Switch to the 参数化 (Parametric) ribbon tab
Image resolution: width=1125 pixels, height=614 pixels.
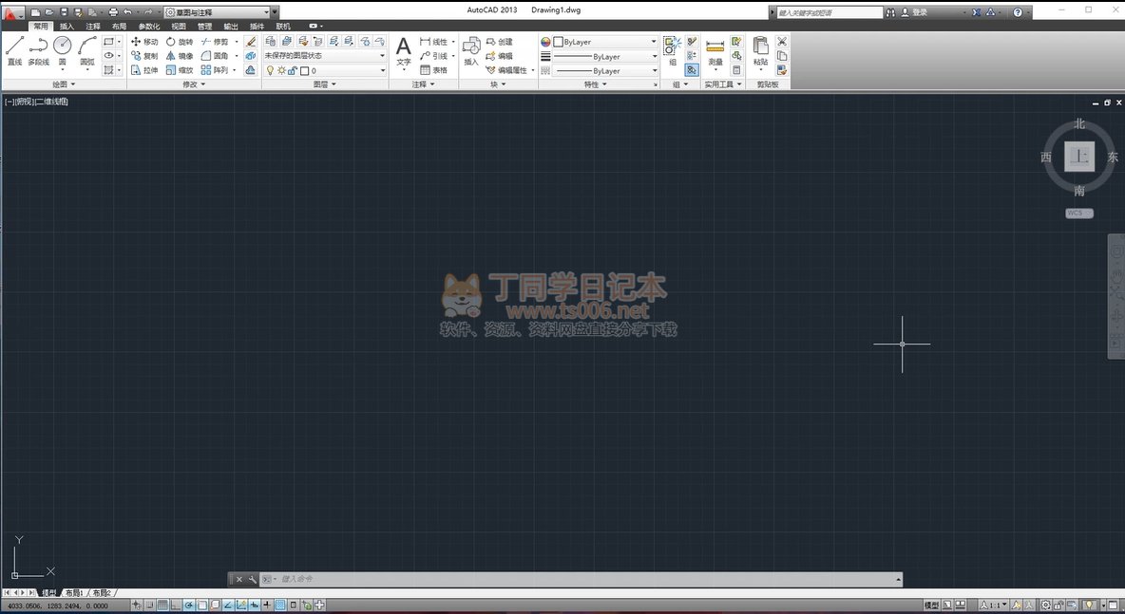click(149, 27)
